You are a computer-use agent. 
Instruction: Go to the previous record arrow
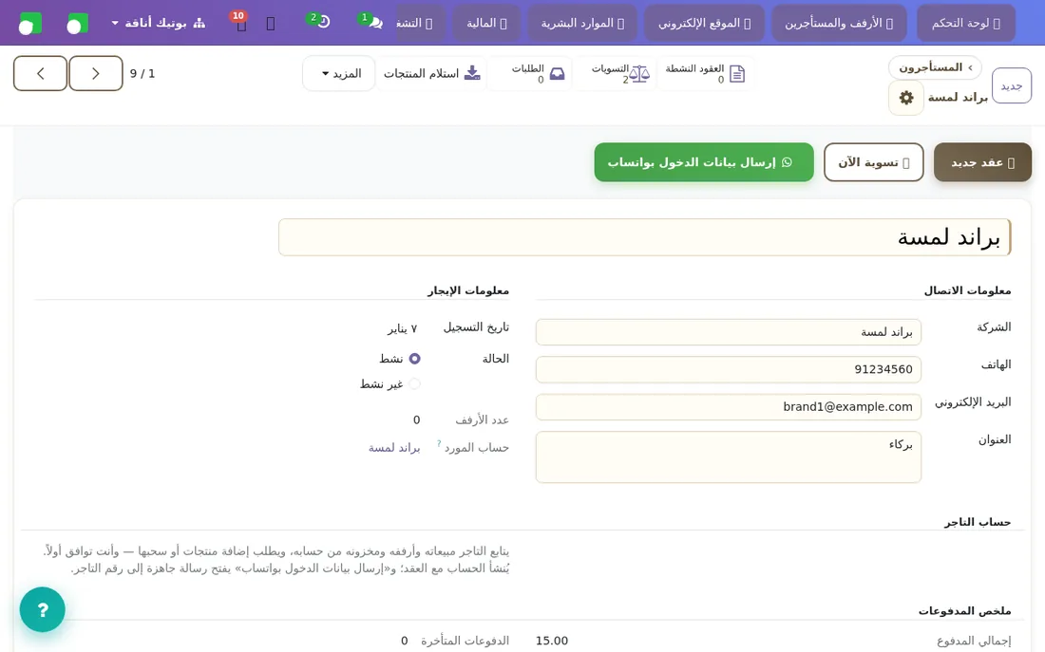(95, 73)
